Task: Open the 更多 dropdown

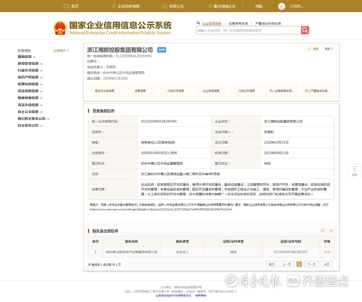Action: pyautogui.click(x=329, y=49)
